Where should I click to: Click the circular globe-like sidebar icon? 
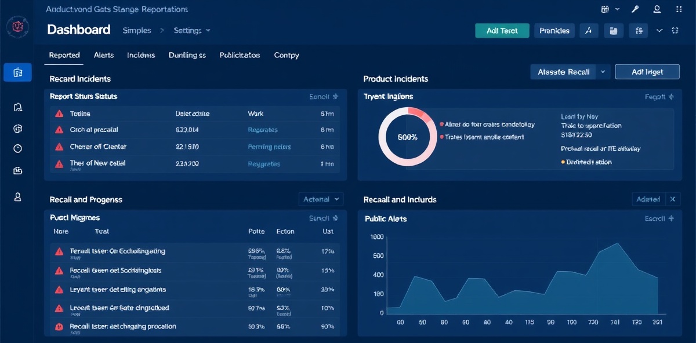tap(17, 129)
